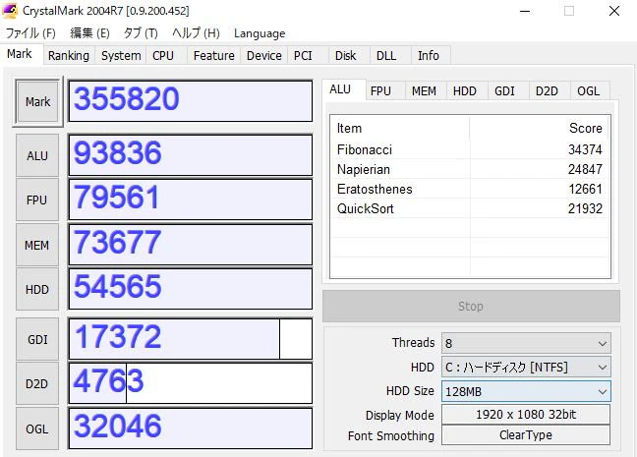
Task: Run the OGL benchmark button
Action: pyautogui.click(x=37, y=428)
